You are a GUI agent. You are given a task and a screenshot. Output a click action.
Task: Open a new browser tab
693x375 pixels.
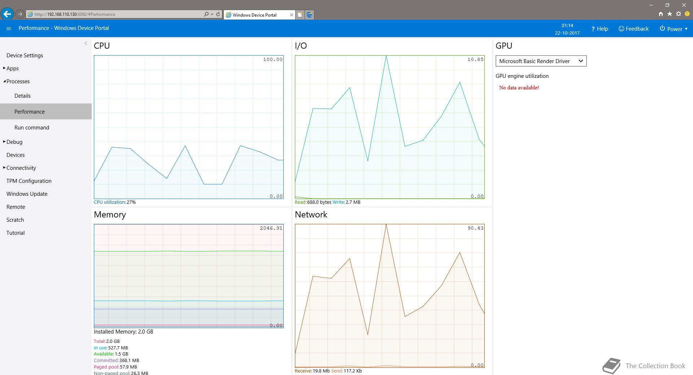(300, 15)
